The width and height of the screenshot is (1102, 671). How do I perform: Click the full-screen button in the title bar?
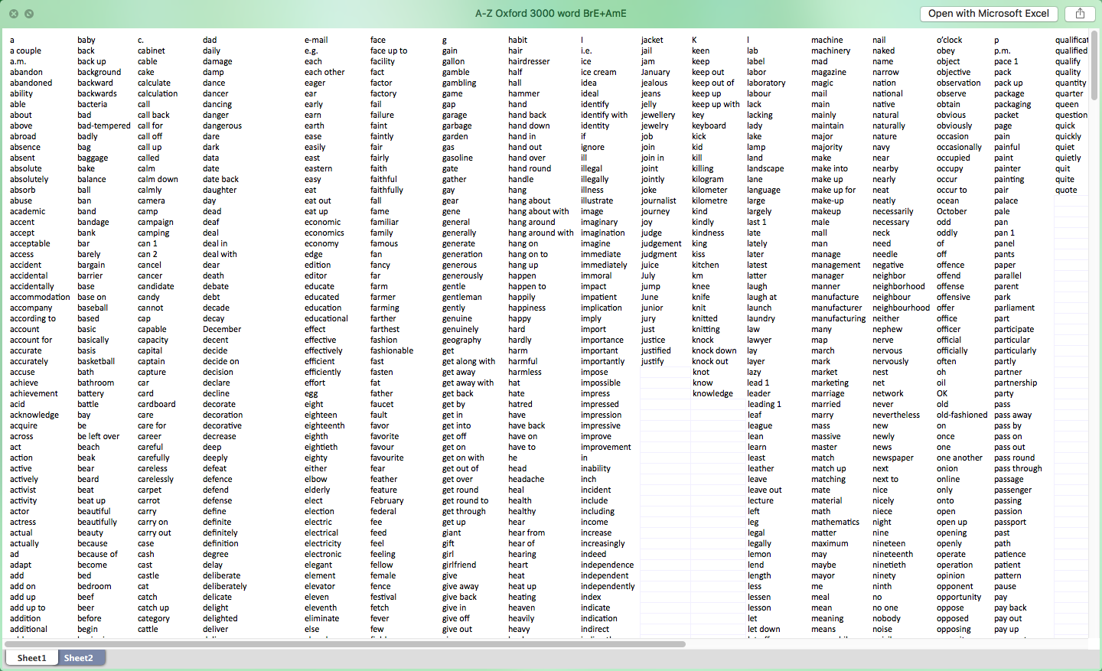29,14
